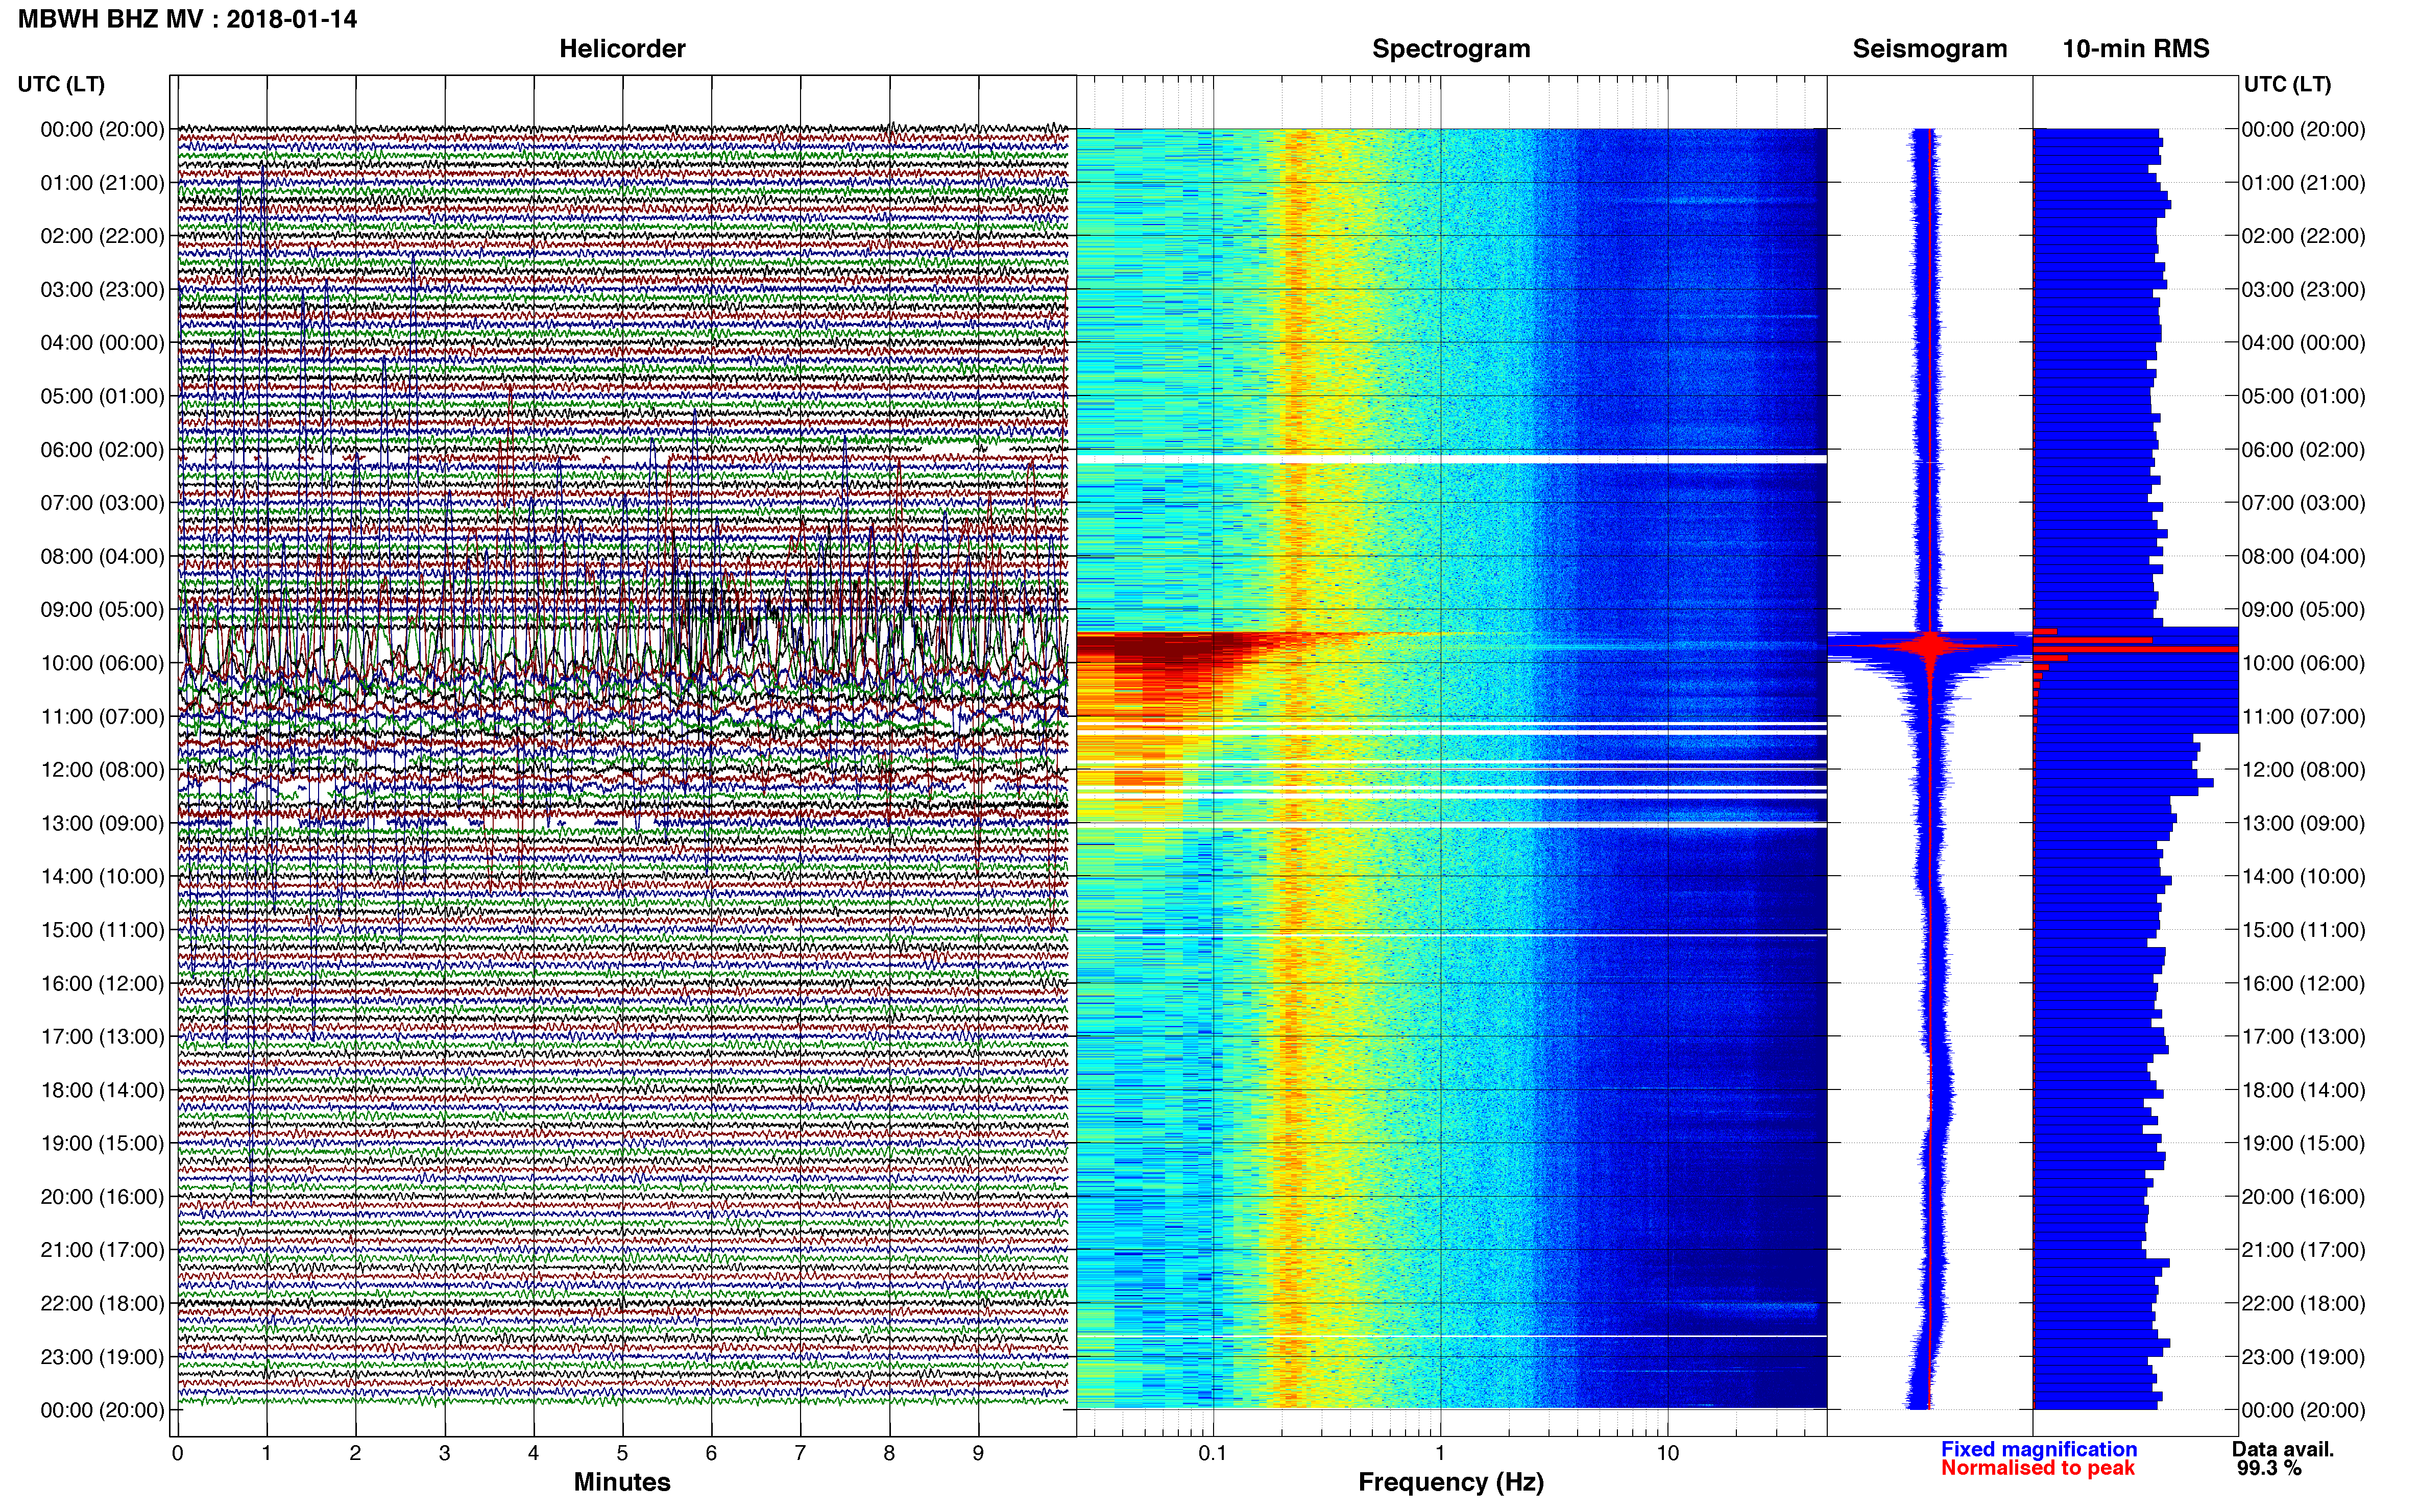
Task: Click the left '18:00 (14:00)' time label
Action: click(102, 1090)
